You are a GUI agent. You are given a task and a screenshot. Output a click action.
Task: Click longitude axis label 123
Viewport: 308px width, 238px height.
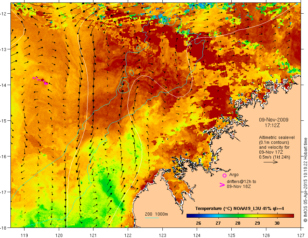click(162, 235)
